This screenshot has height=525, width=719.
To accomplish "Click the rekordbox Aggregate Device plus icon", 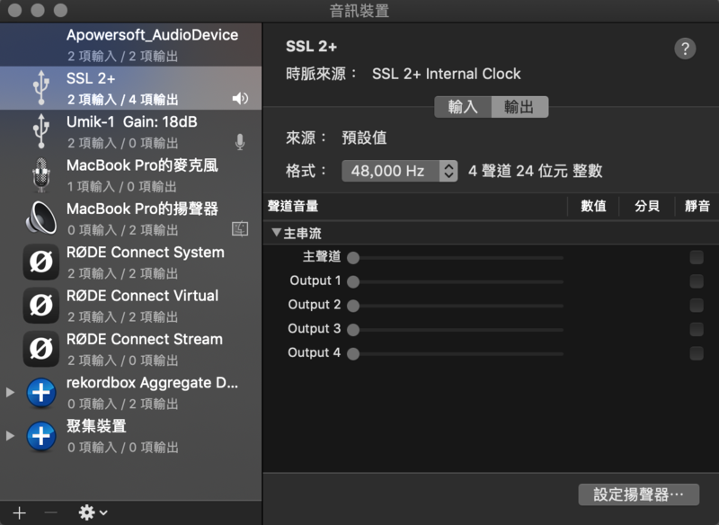I will pos(40,392).
